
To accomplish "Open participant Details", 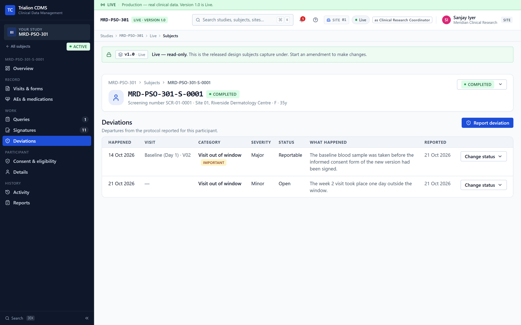I will (47, 172).
